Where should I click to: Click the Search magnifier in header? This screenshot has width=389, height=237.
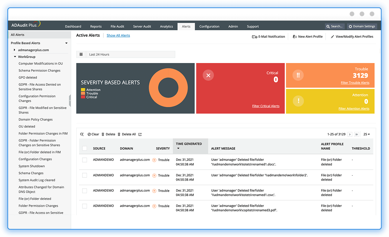pyautogui.click(x=328, y=27)
